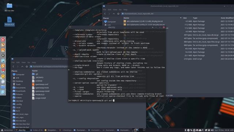The width and height of the screenshot is (234, 132).
Task: Select PKGBUILD in the front file manager list
Action: [38, 95]
